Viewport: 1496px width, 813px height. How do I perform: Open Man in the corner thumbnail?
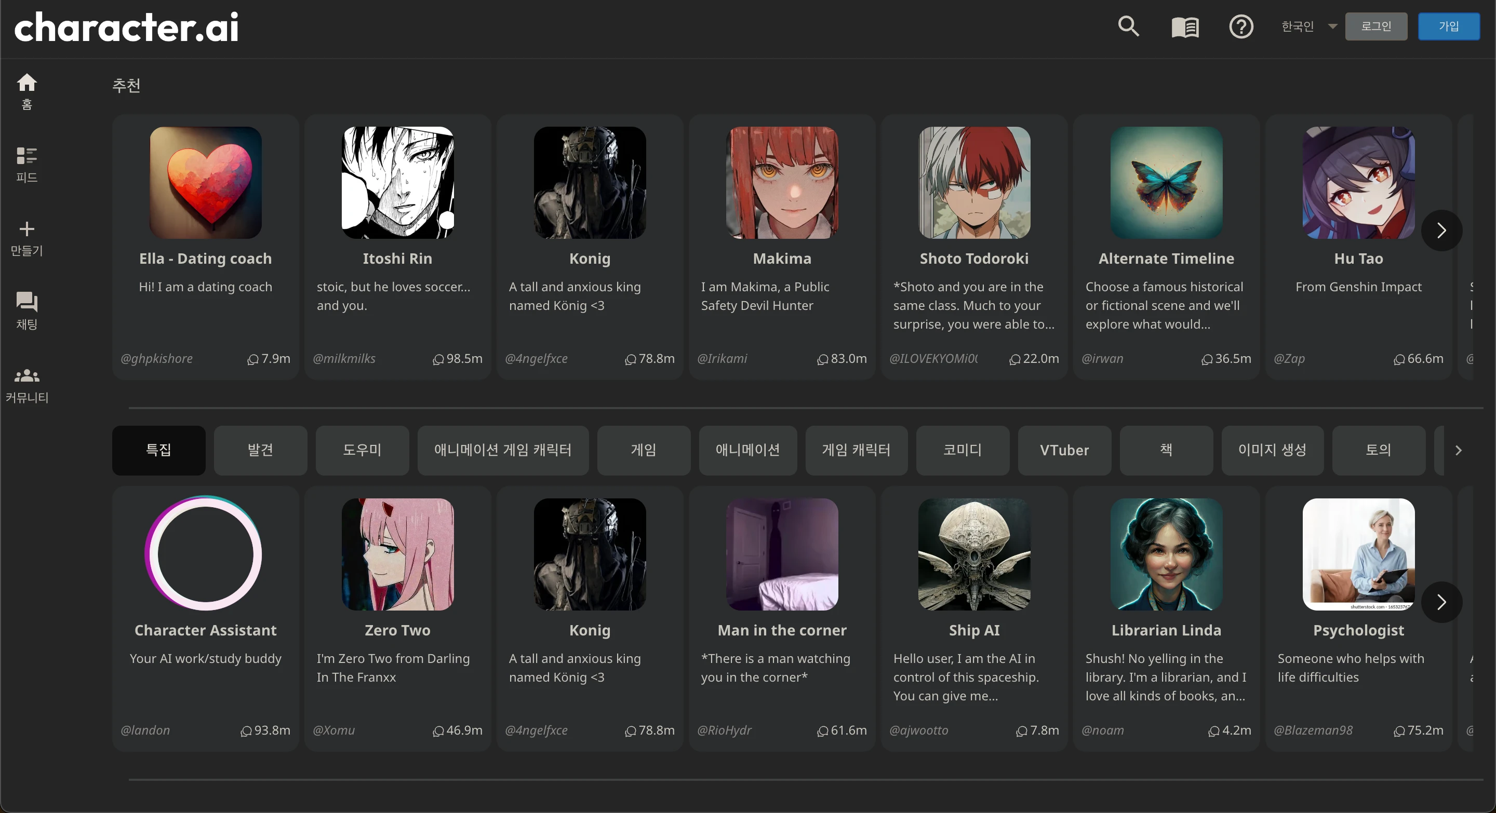coord(782,554)
